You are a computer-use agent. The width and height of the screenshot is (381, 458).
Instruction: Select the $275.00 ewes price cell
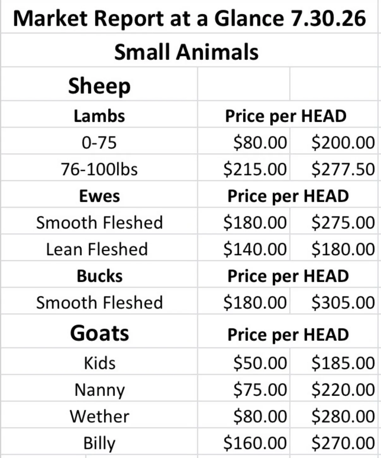pos(334,221)
